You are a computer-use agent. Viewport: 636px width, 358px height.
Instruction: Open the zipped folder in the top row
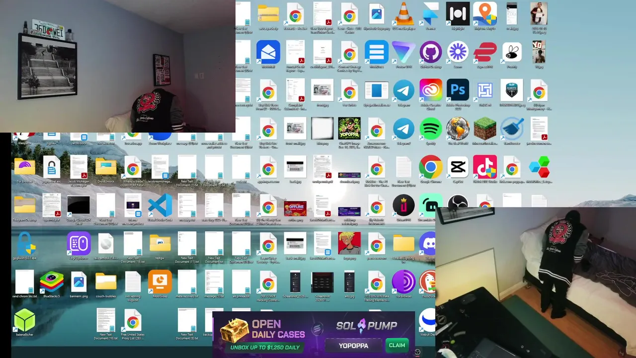pyautogui.click(x=268, y=14)
